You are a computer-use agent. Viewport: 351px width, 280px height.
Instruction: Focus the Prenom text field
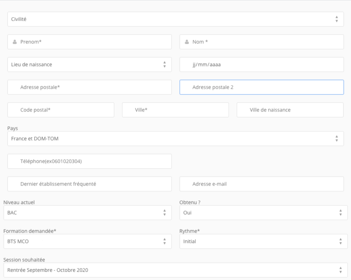click(x=90, y=42)
